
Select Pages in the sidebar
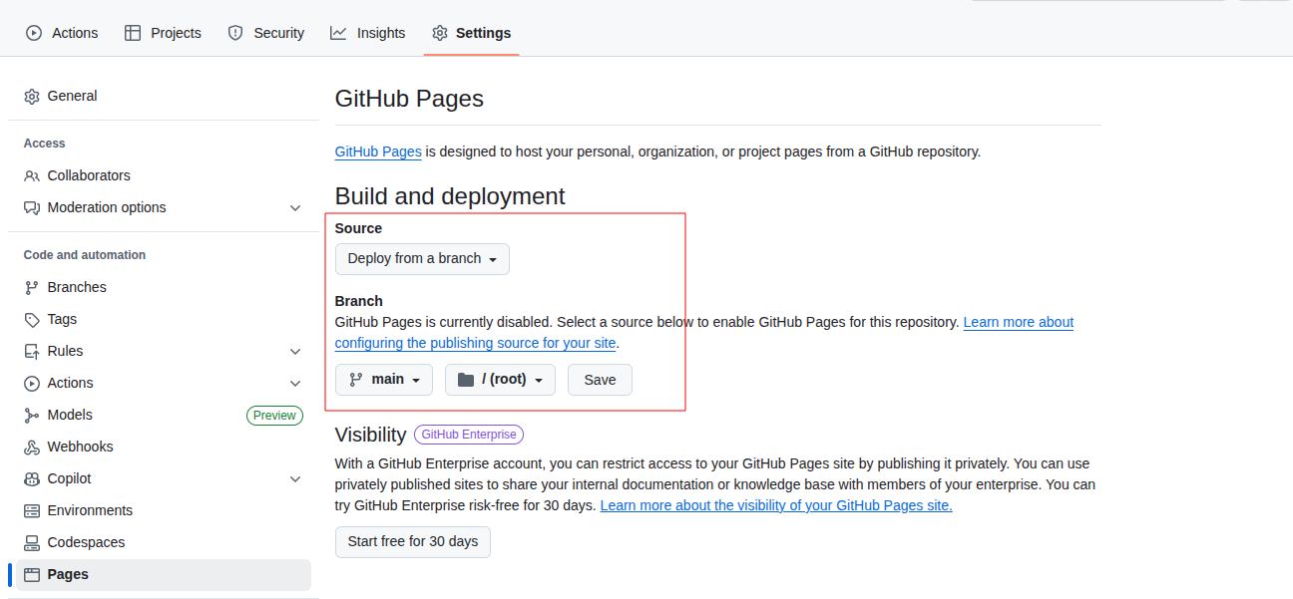click(164, 574)
